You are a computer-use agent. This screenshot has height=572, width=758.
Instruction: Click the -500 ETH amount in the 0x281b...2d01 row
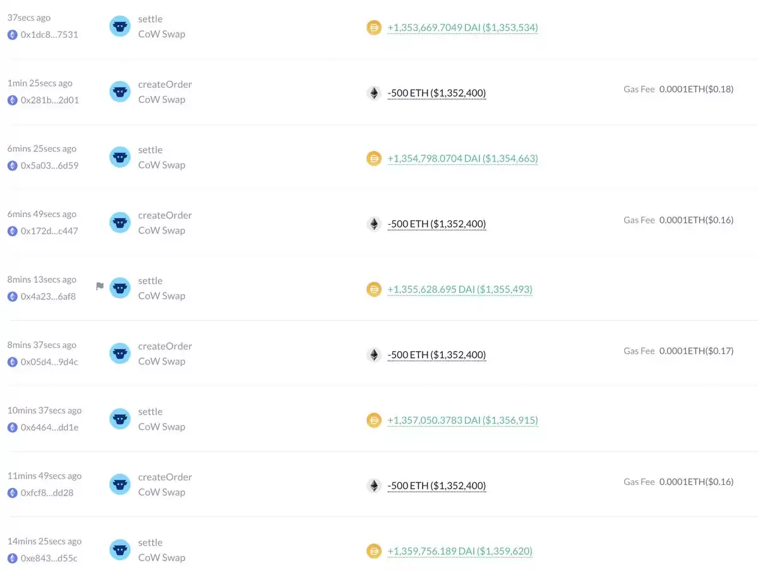436,93
